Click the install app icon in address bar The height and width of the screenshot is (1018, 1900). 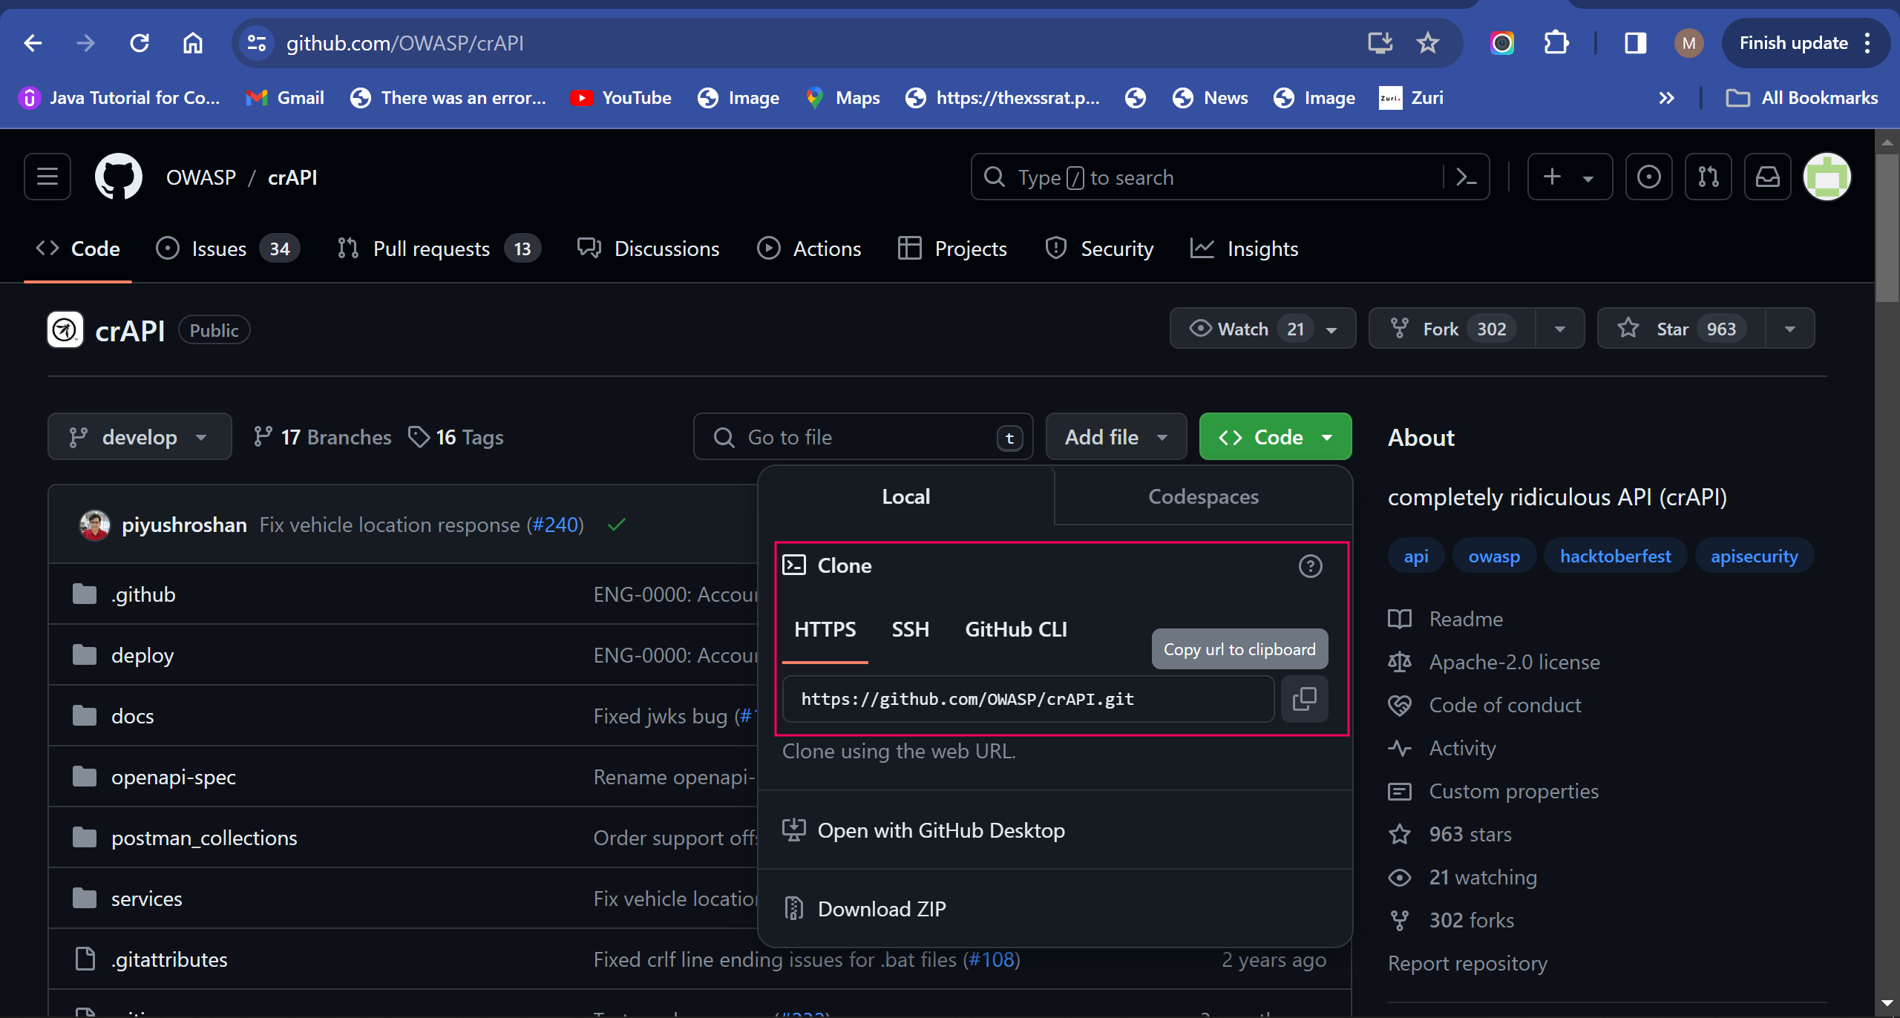(1380, 43)
